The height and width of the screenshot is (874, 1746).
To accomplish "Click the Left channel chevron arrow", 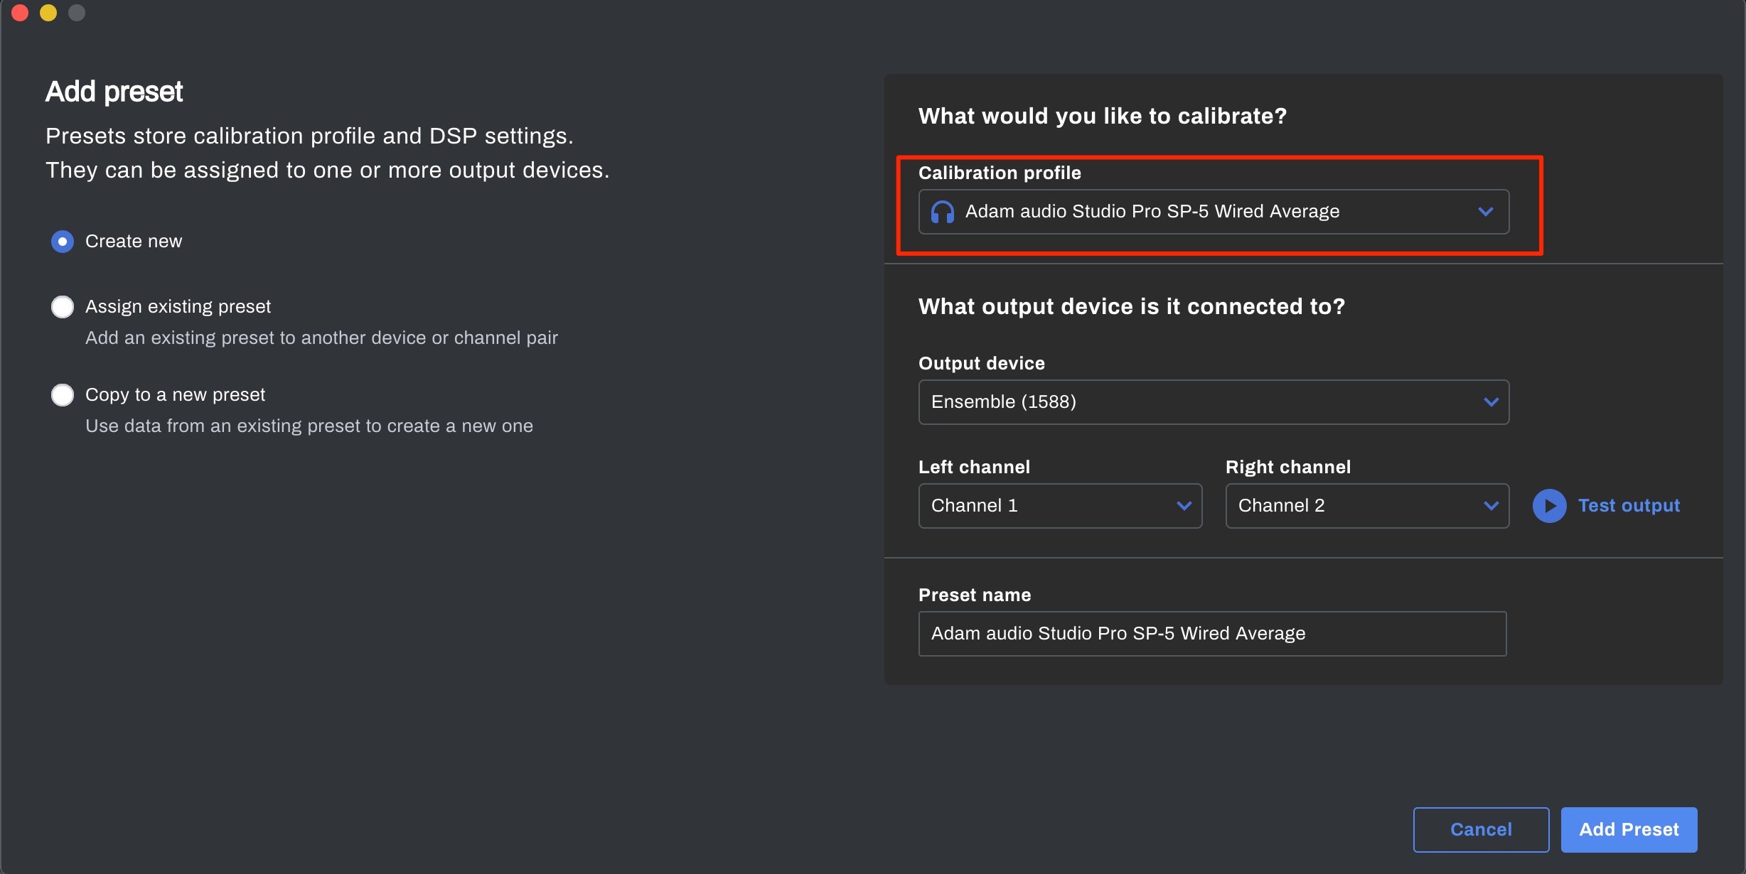I will 1184,506.
